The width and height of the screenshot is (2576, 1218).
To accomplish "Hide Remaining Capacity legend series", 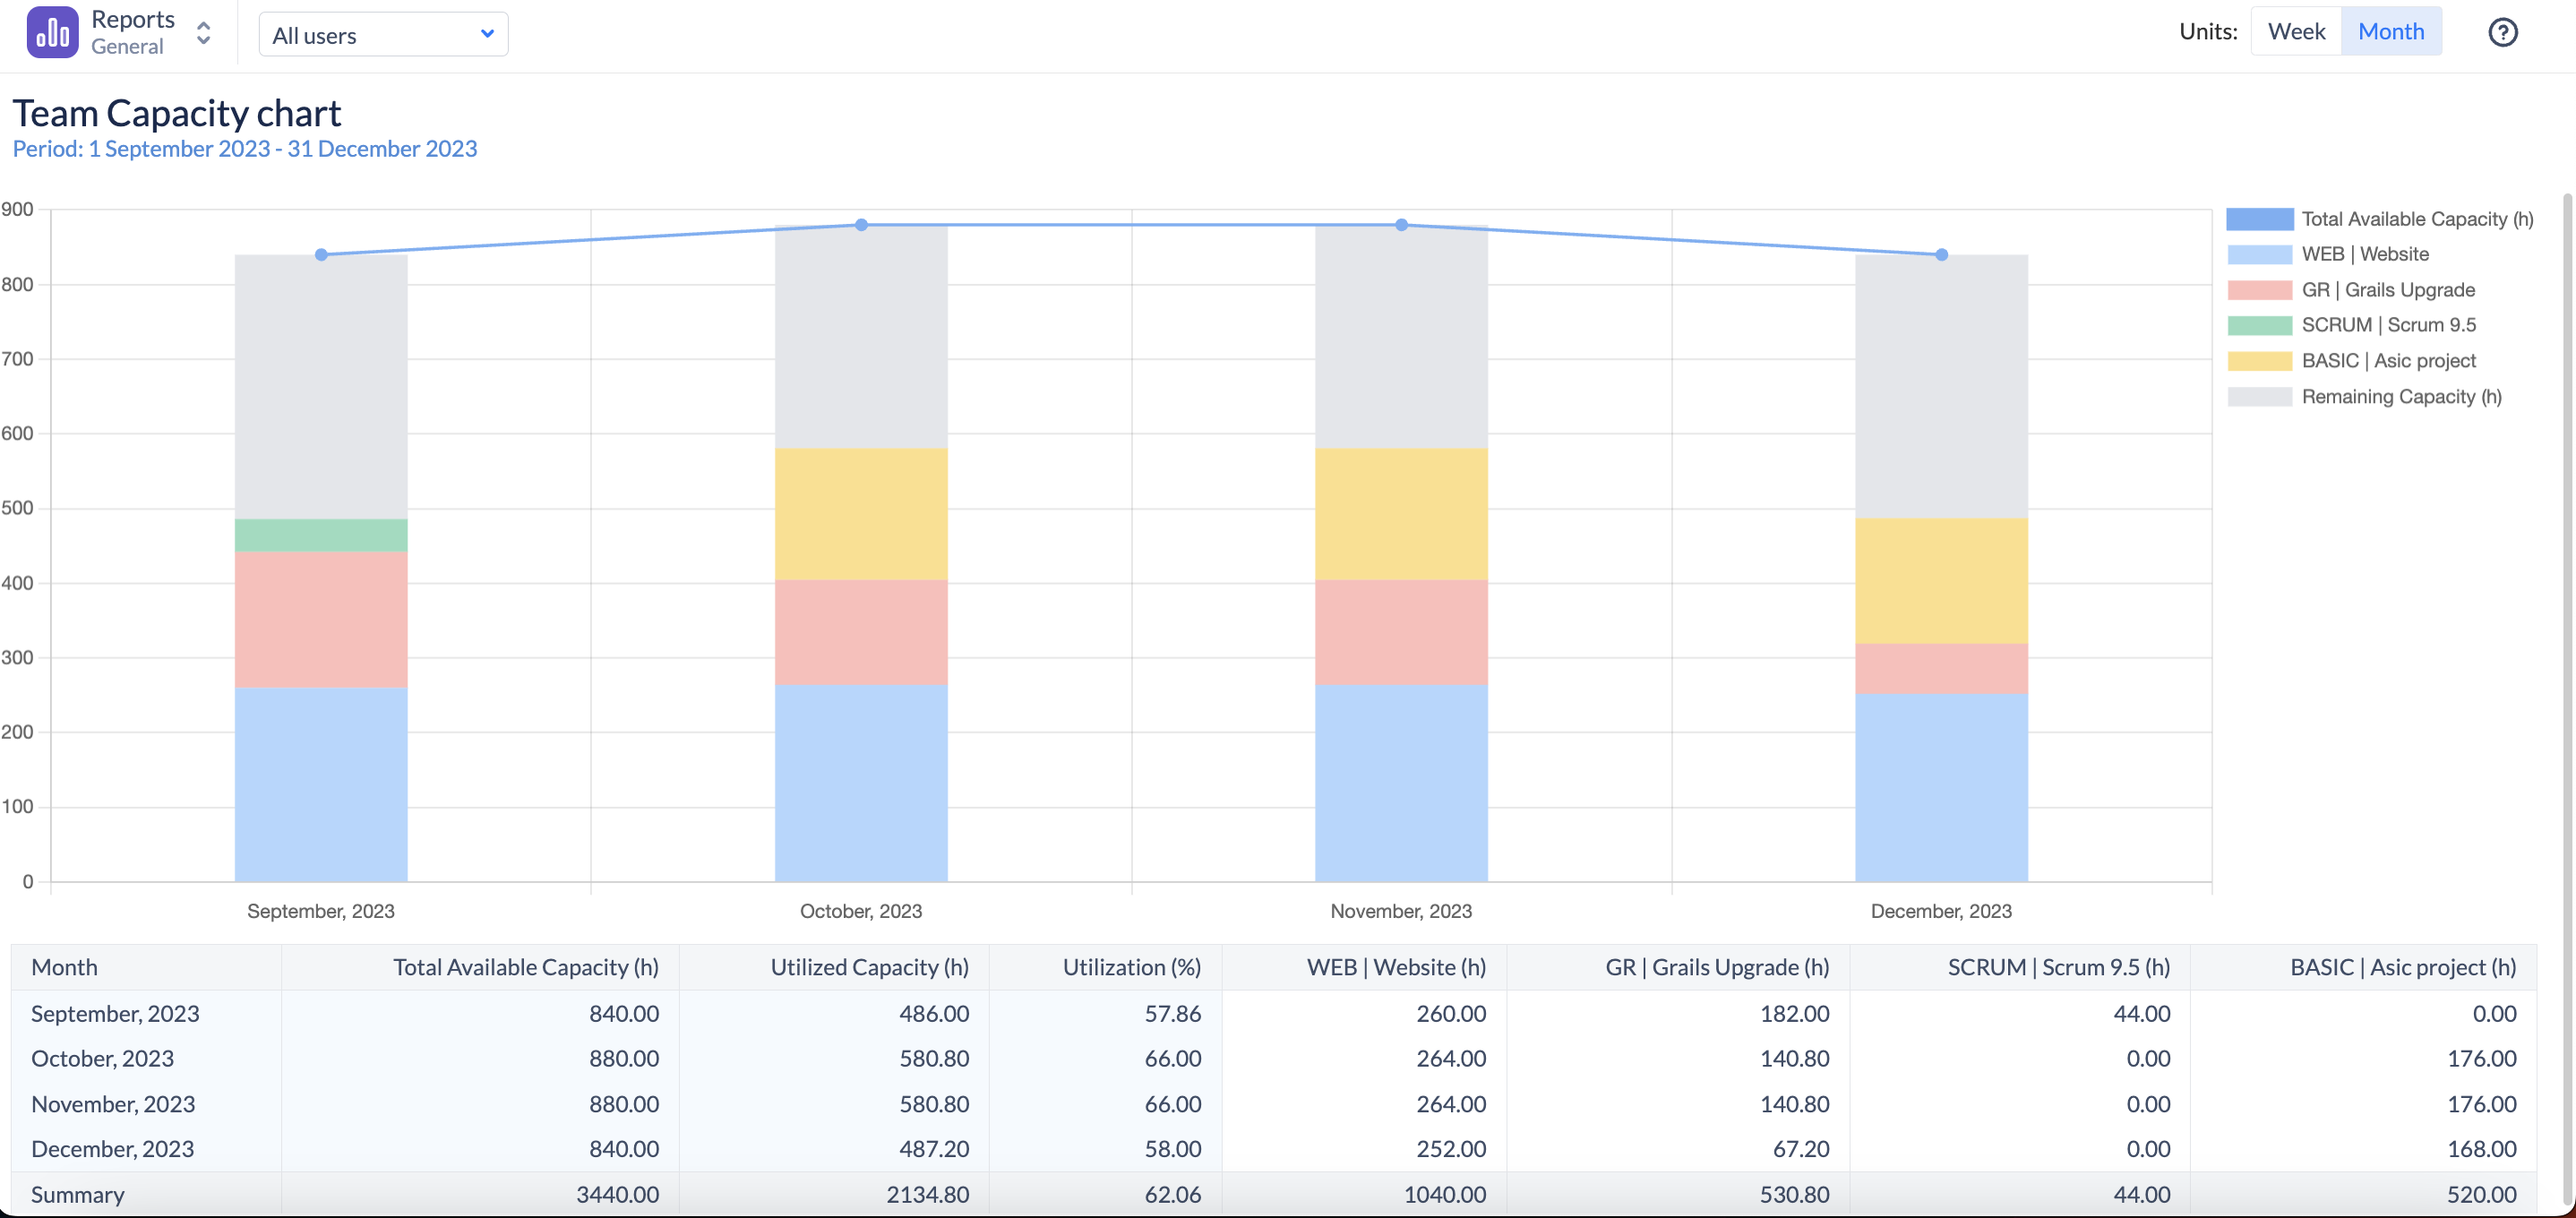I will (2400, 397).
